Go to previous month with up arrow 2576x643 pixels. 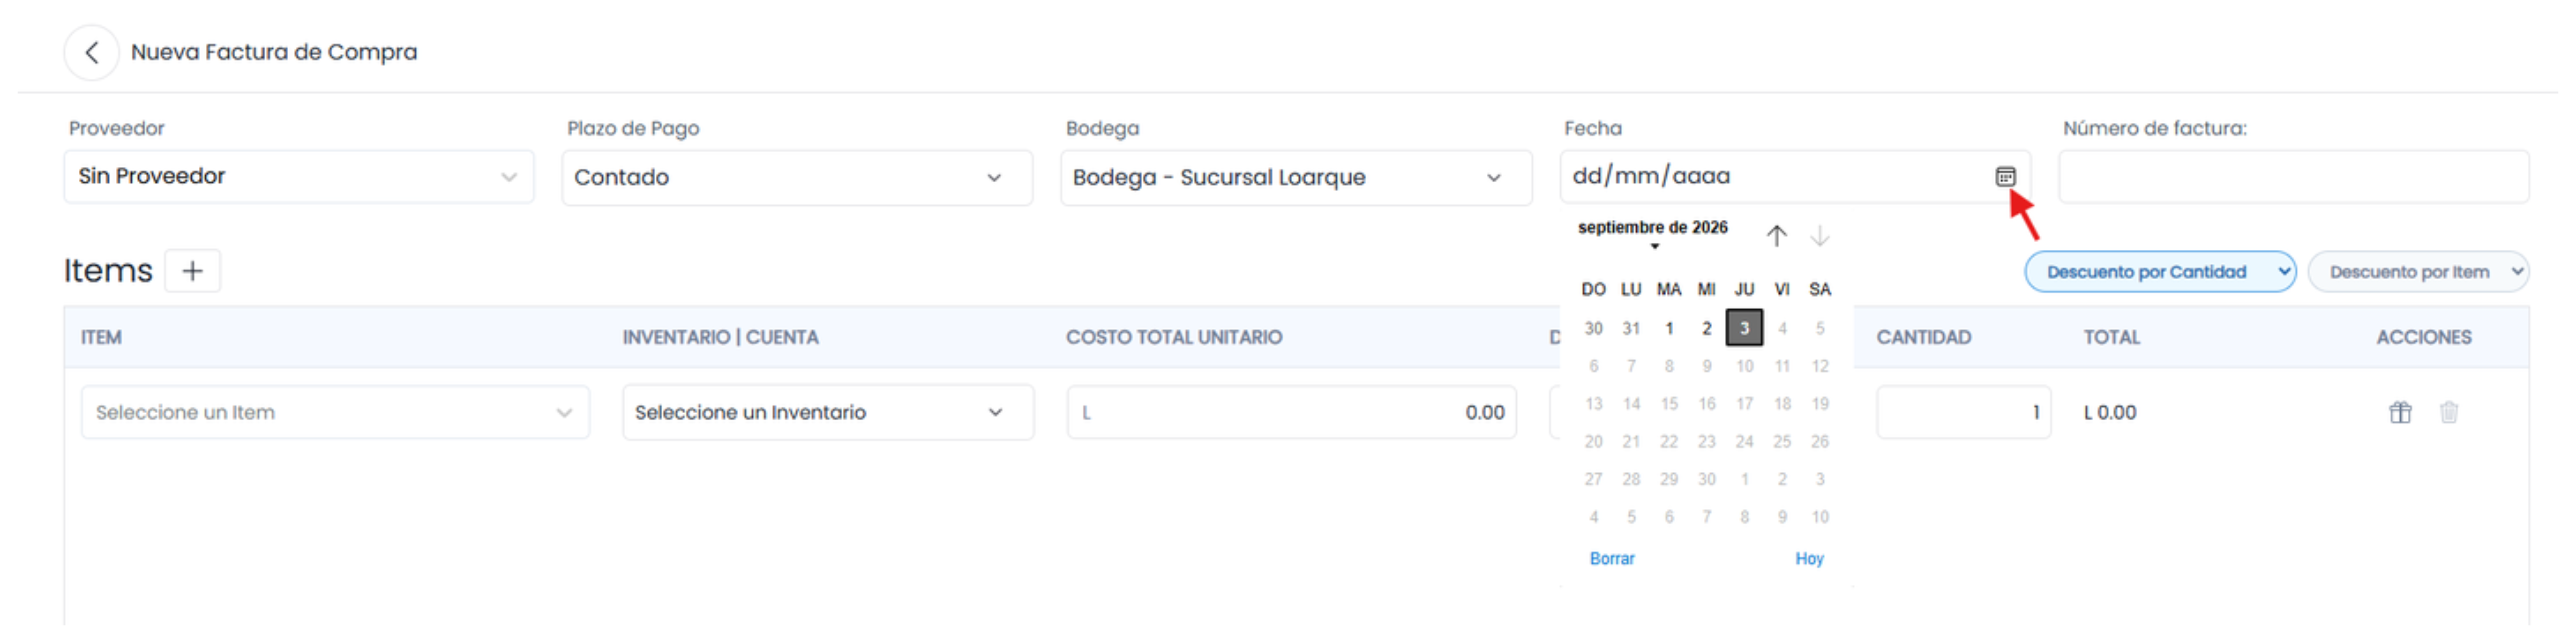1776,236
